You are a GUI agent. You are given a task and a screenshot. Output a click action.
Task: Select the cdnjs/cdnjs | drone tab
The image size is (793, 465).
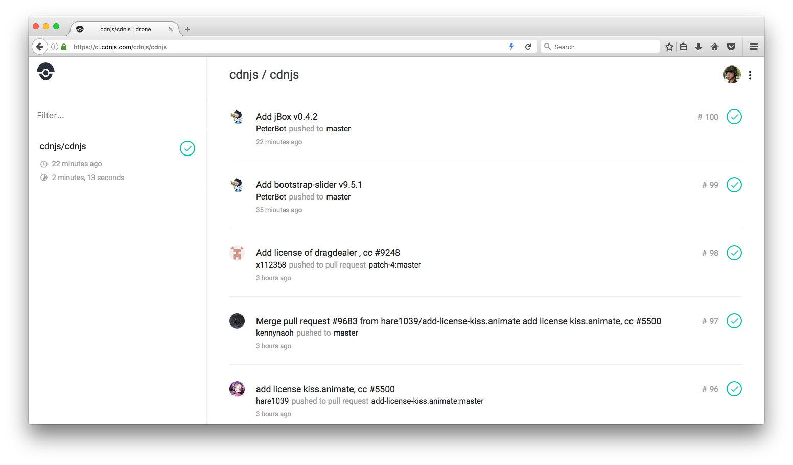[x=125, y=29]
